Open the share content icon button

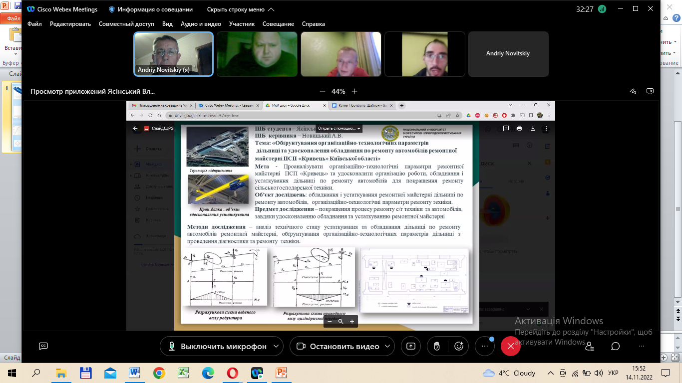[x=411, y=346]
